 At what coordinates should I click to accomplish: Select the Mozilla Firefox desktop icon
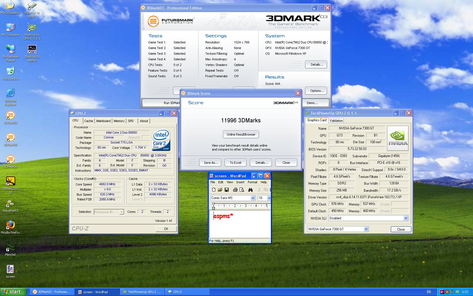(x=10, y=227)
